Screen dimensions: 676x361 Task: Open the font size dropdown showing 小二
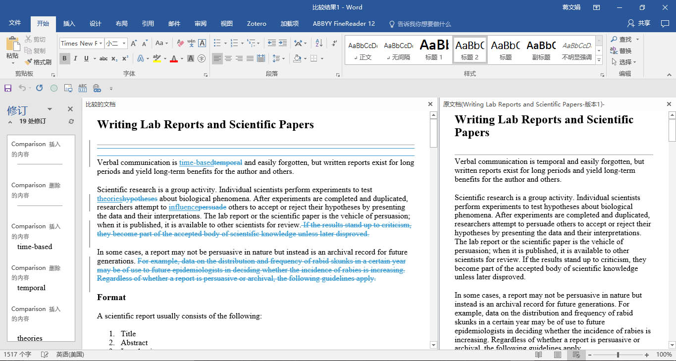(x=124, y=43)
